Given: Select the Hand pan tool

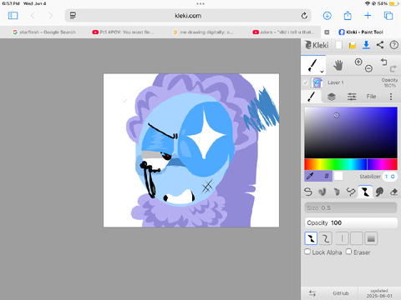Looking at the screenshot, I should pyautogui.click(x=338, y=66).
